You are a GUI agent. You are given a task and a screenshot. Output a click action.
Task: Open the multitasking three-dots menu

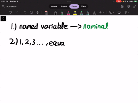tap(69, 1)
